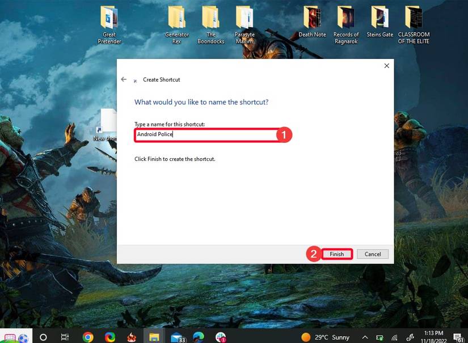The width and height of the screenshot is (468, 343).
Task: Open Task View from the taskbar
Action: tap(65, 337)
